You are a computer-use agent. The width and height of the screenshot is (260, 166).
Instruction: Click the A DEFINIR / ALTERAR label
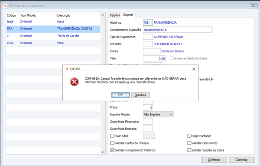[x=168, y=37]
